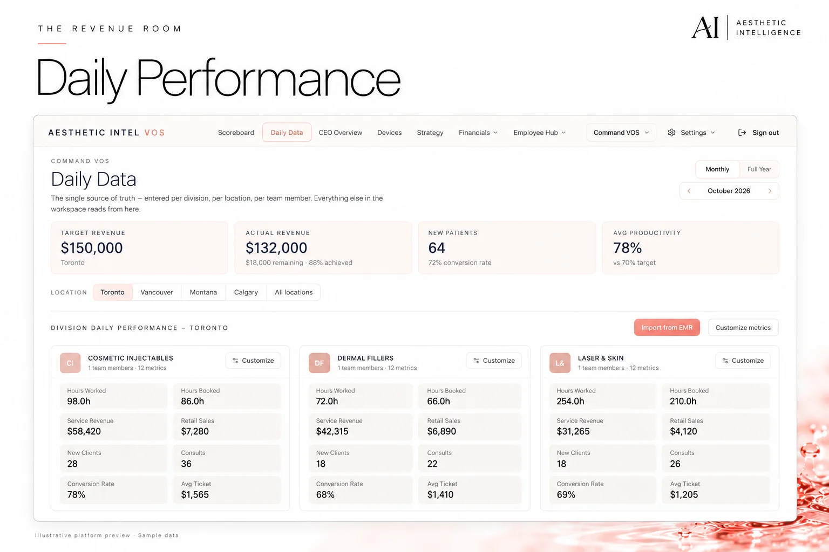Select the Calgary location
This screenshot has width=829, height=552.
click(x=246, y=292)
